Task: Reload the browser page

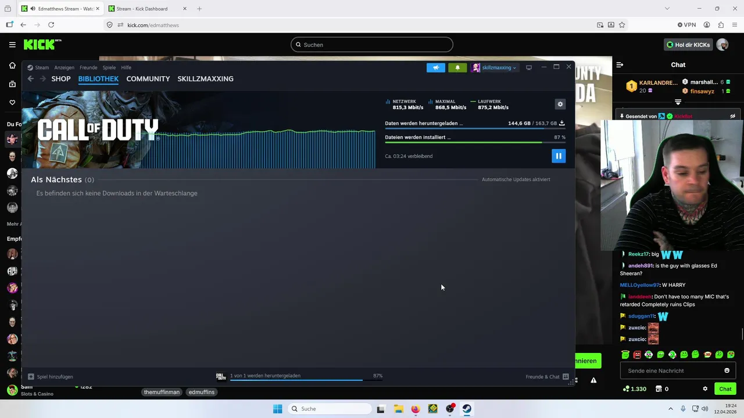Action: pyautogui.click(x=51, y=25)
